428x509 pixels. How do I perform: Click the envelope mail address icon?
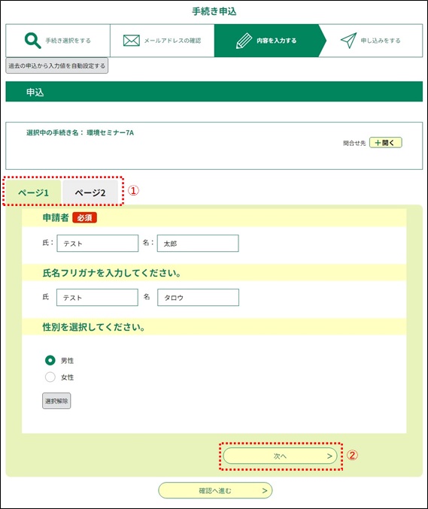point(132,41)
